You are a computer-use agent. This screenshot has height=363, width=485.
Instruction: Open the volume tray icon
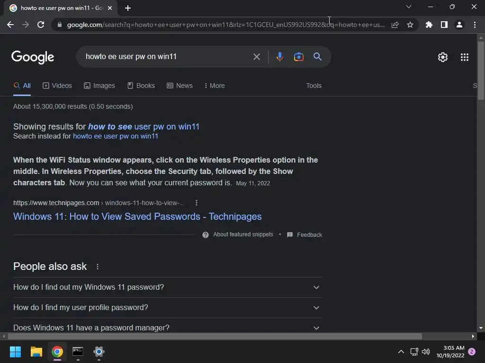(426, 352)
